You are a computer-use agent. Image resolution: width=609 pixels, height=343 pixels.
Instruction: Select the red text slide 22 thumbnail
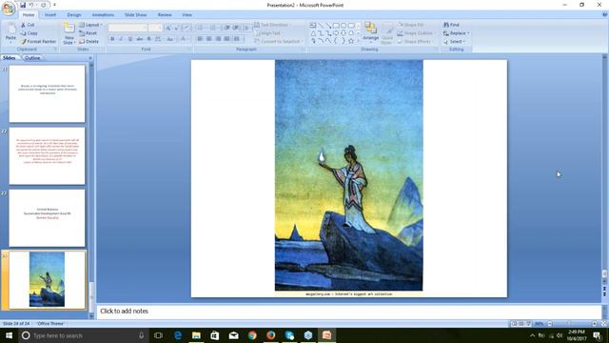pyautogui.click(x=47, y=155)
